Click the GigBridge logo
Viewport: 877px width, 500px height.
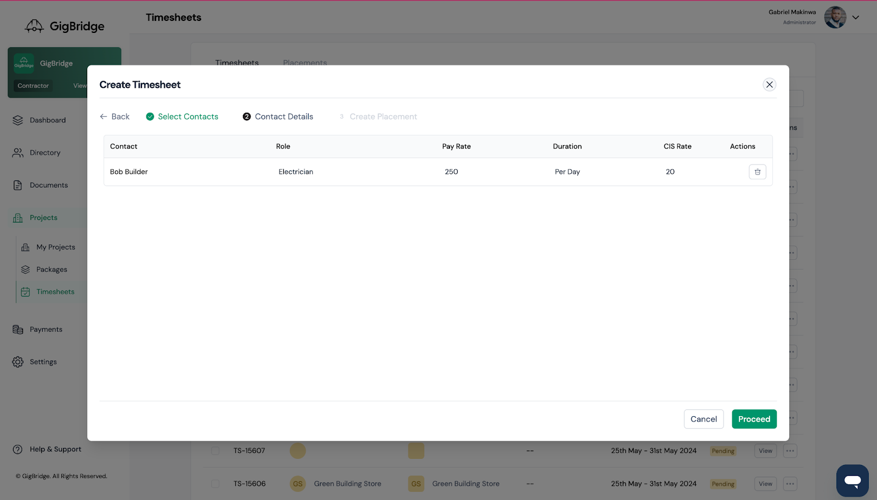tap(65, 26)
